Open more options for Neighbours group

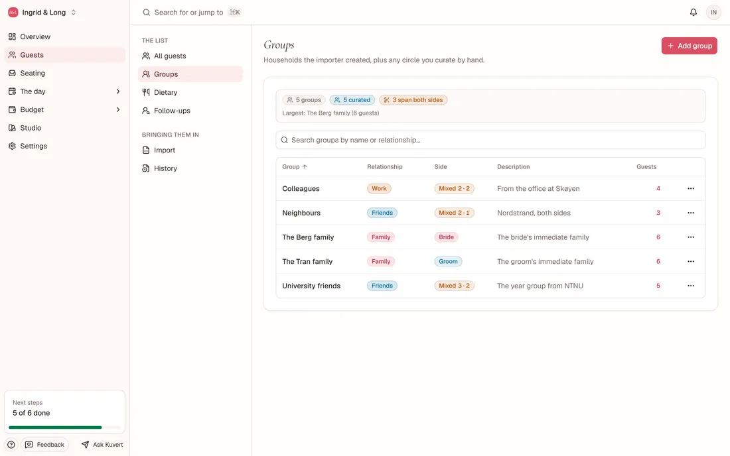pyautogui.click(x=691, y=213)
